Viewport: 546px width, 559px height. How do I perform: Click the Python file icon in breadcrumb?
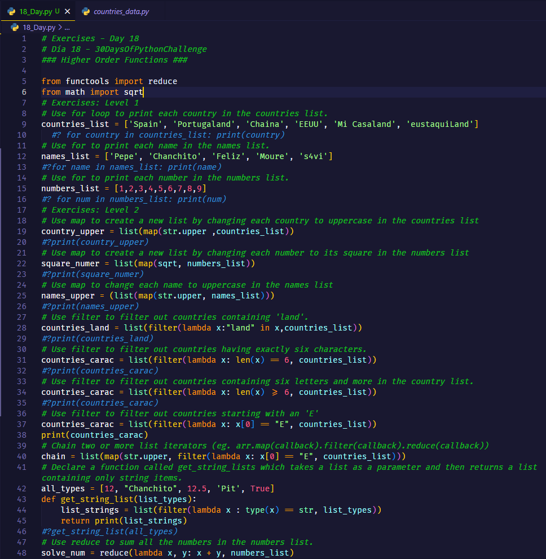pos(15,27)
